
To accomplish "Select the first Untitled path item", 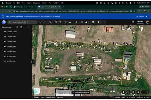I will coord(11,36).
